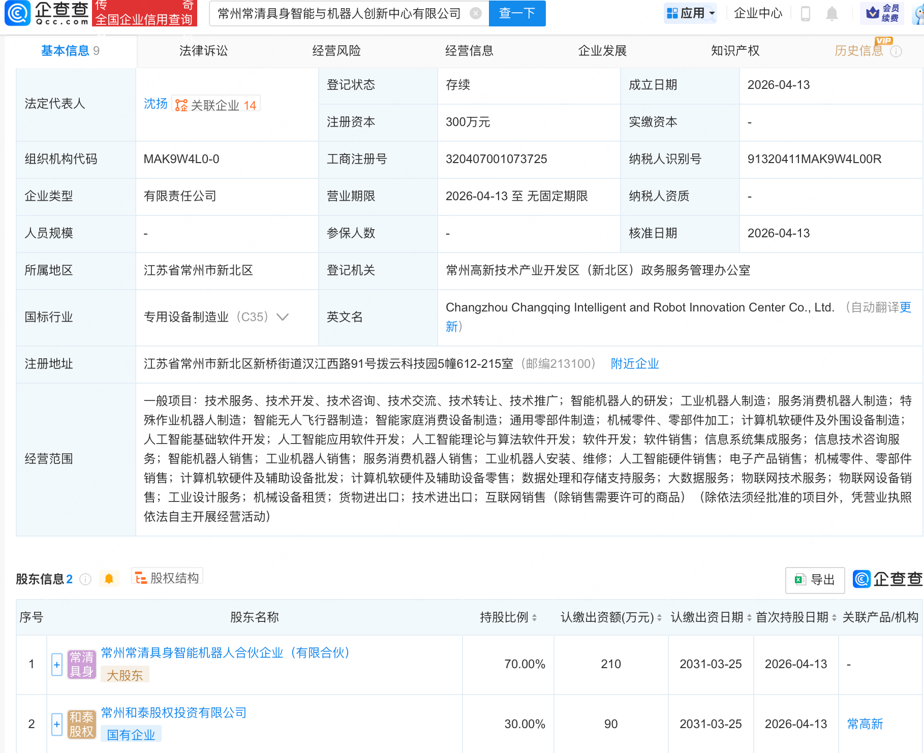The image size is (924, 753).
Task: View 附近企业 nearby companies link
Action: point(634,364)
